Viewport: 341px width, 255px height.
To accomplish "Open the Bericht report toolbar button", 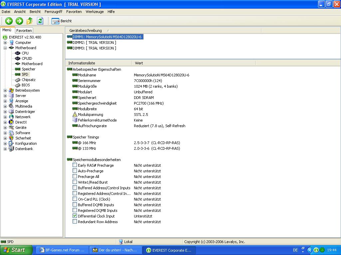I will (x=62, y=21).
